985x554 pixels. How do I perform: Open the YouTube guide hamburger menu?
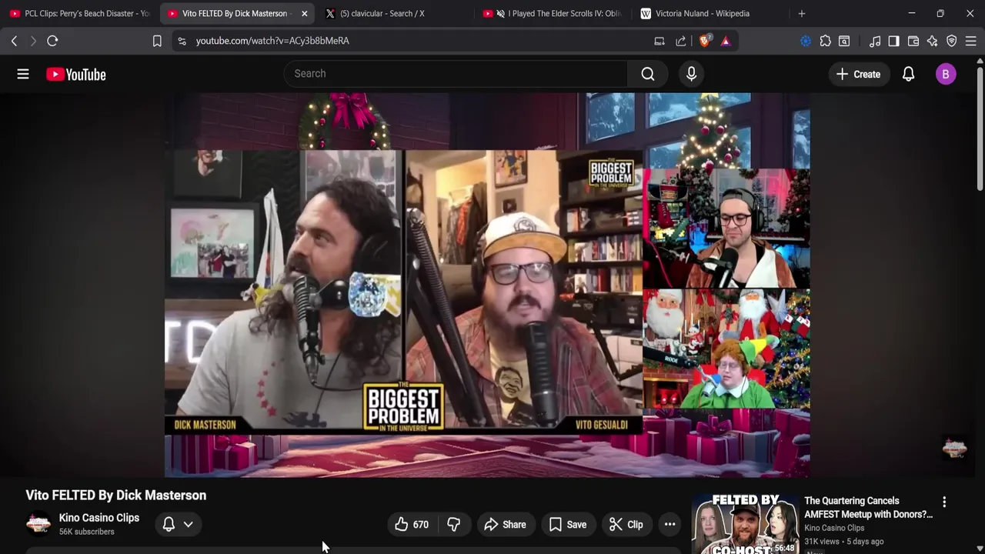[x=23, y=74]
